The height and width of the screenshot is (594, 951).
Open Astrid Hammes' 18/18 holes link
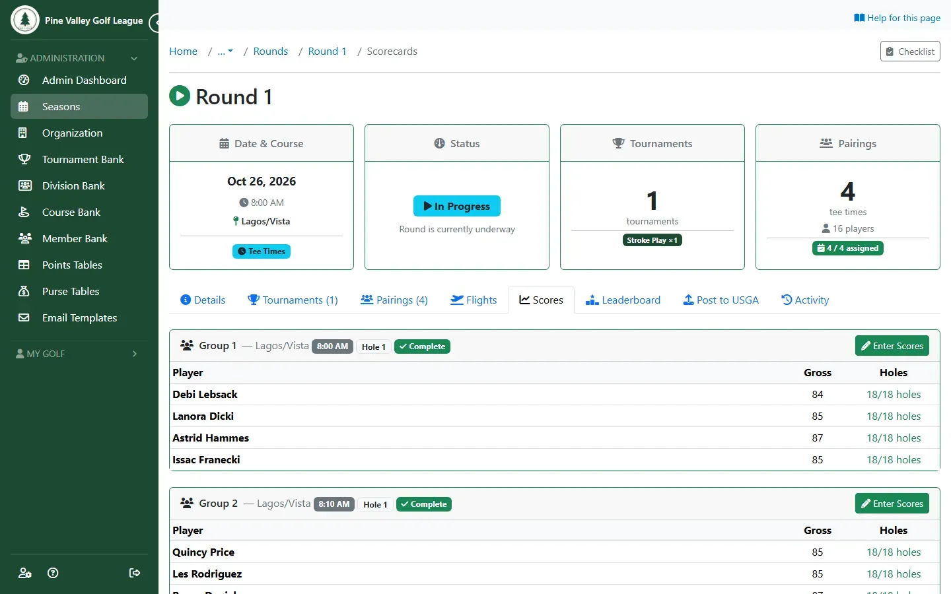pos(894,438)
